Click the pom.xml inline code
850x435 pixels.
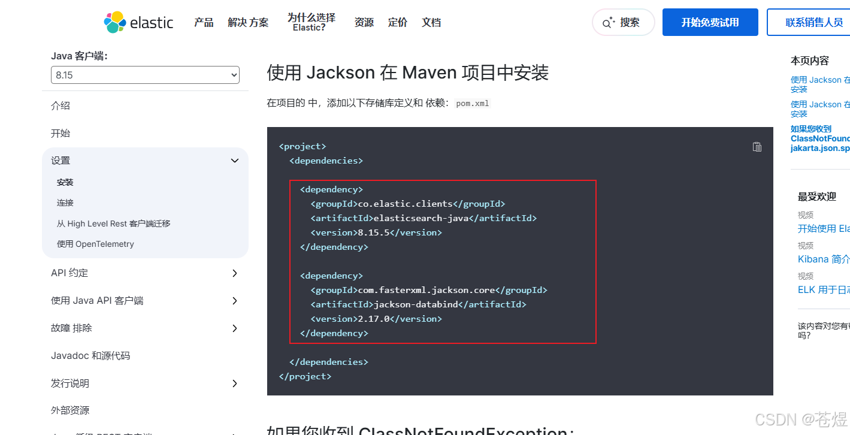(x=473, y=103)
